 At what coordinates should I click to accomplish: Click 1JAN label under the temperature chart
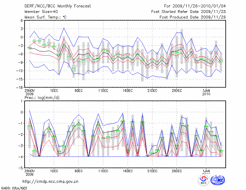[206, 90]
